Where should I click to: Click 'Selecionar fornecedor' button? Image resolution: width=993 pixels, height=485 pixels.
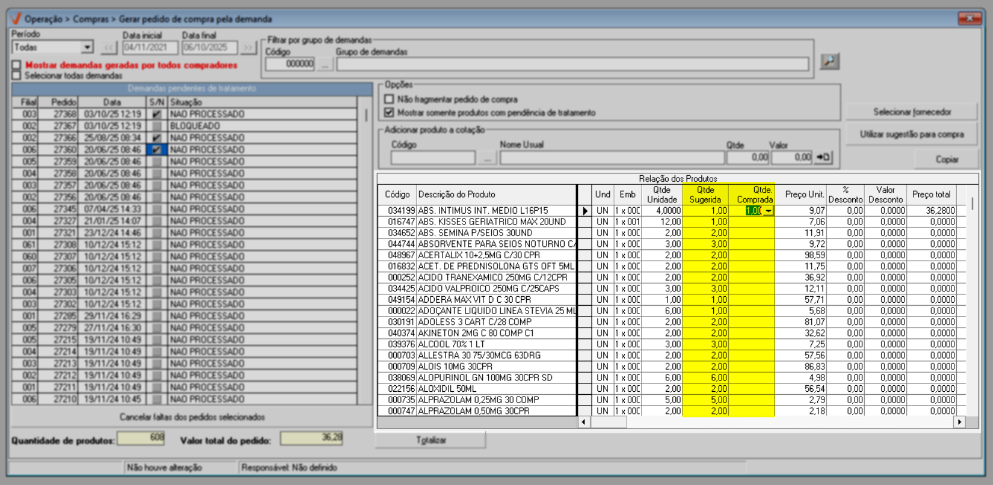click(x=912, y=112)
